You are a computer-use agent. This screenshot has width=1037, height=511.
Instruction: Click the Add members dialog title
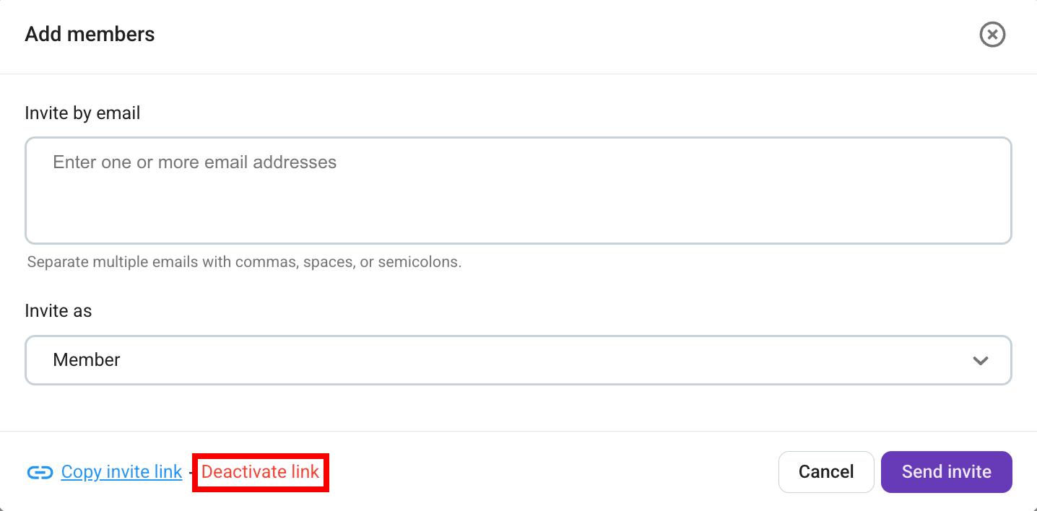click(x=90, y=34)
